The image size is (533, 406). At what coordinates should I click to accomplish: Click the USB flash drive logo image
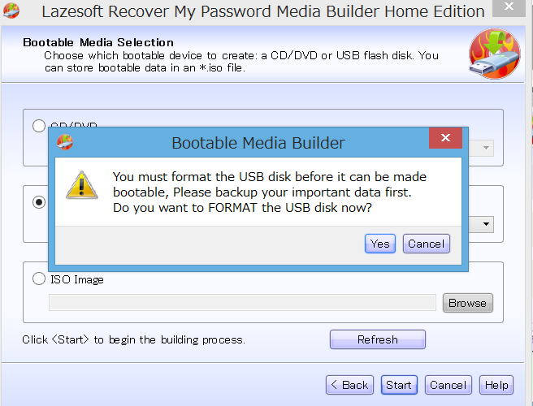tap(495, 54)
